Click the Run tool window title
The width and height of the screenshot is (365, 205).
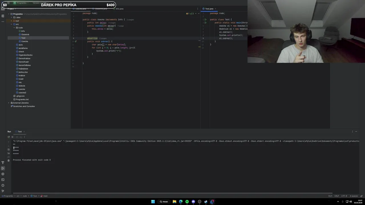click(9, 132)
